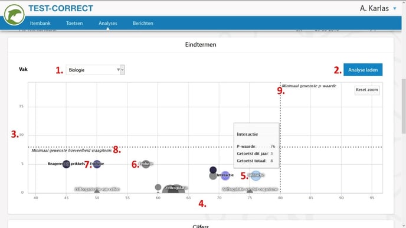Click the Zelforganisatie van cellen bubble
Image resolution: width=406 pixels, height=228 pixels.
coord(97,192)
